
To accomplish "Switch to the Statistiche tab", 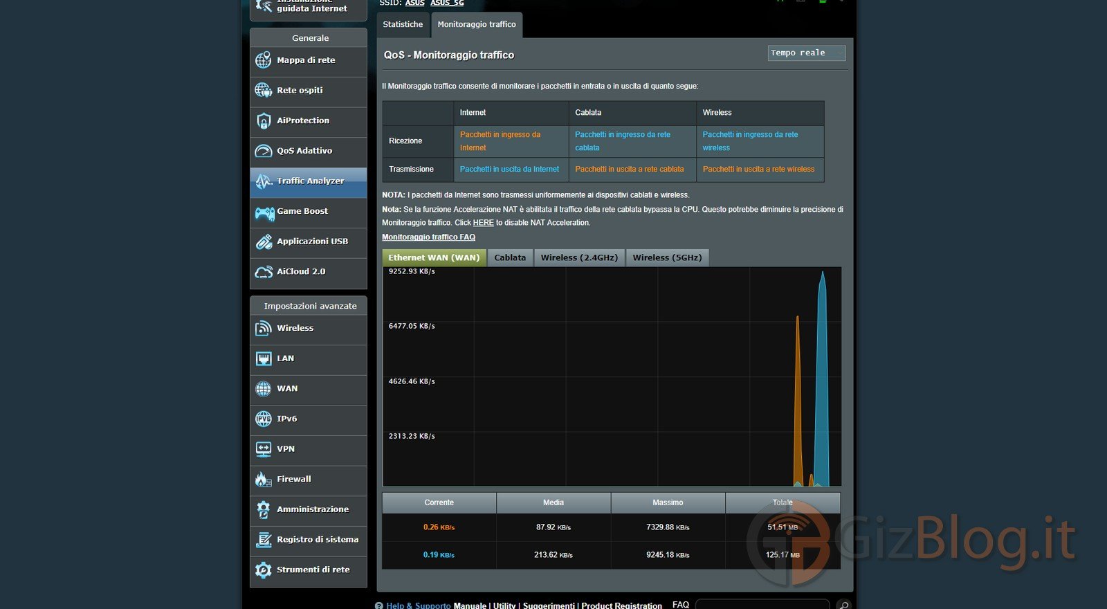I will [403, 24].
